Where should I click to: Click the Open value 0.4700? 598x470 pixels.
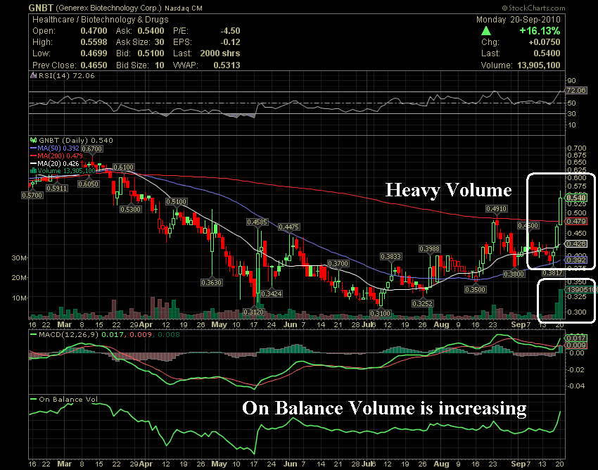94,31
